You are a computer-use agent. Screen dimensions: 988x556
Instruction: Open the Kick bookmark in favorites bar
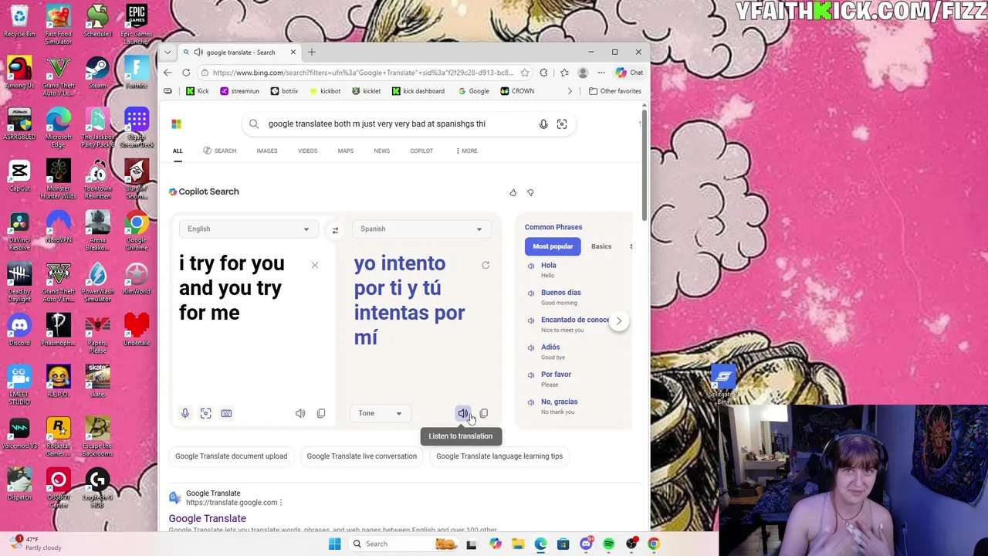click(198, 91)
